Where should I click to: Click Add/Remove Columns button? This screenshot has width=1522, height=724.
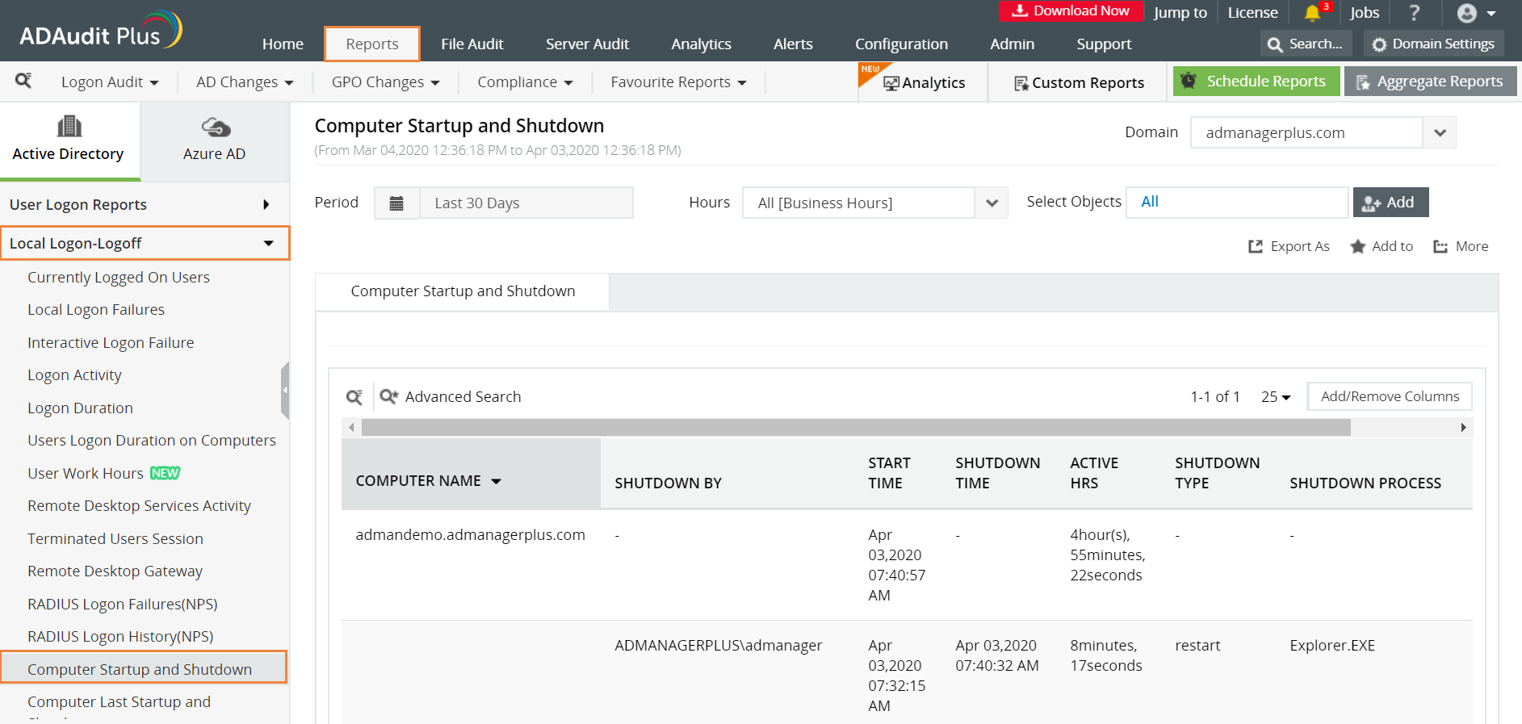pyautogui.click(x=1390, y=397)
